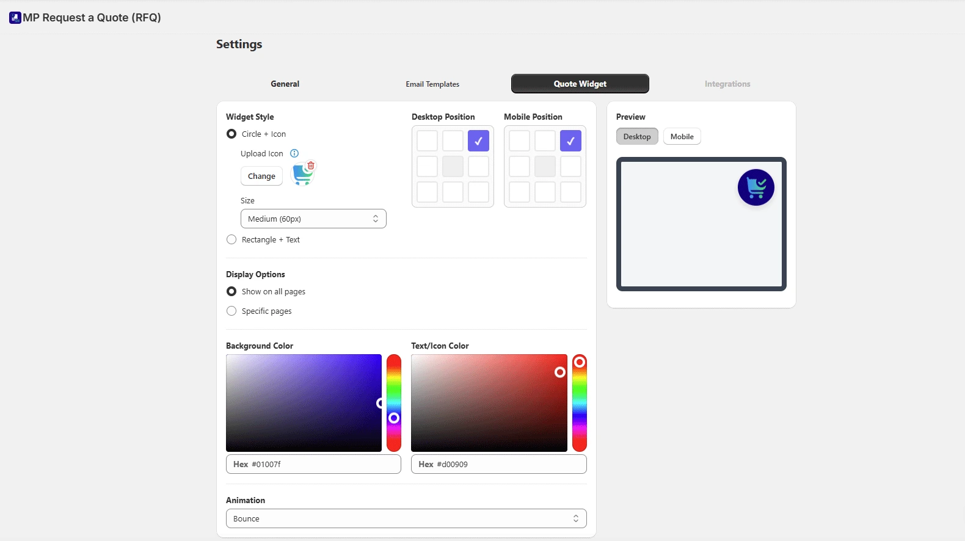Click the Text/Icon Color hue slider

[580, 403]
